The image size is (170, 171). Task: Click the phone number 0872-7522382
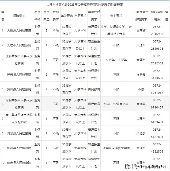pos(157,60)
